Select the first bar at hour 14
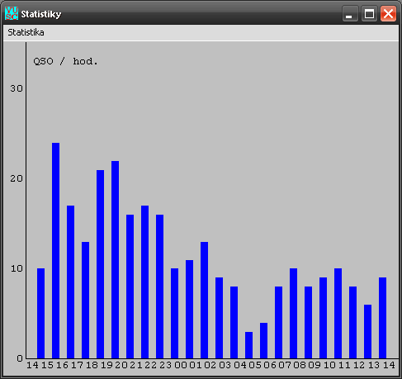This screenshot has height=379, width=402. point(40,314)
